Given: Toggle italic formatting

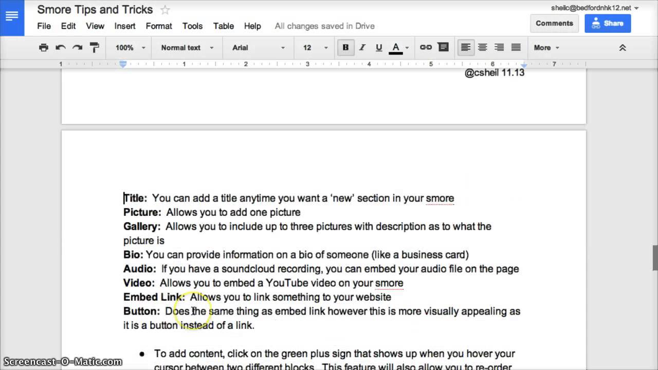Looking at the screenshot, I should 362,47.
